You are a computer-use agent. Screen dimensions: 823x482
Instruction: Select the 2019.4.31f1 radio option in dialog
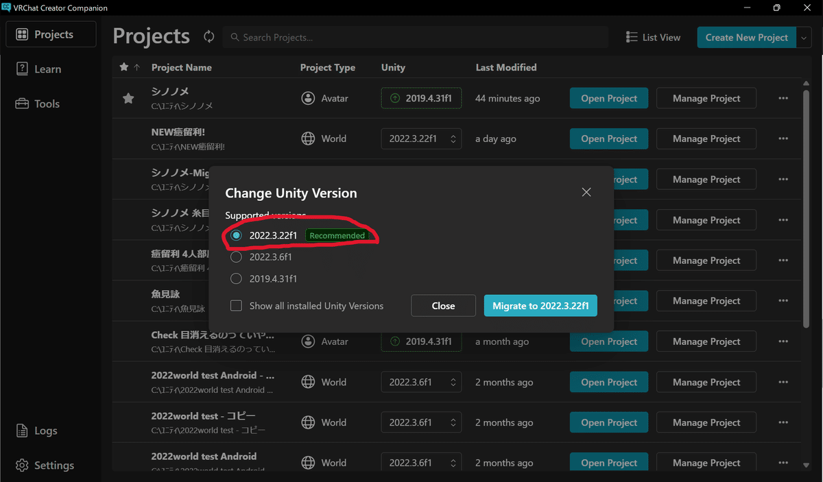236,278
